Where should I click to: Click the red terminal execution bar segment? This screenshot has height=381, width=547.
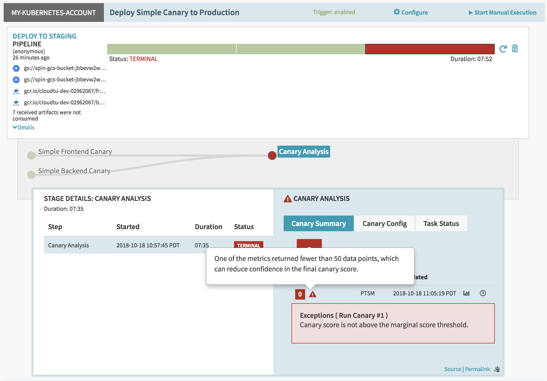pyautogui.click(x=430, y=49)
